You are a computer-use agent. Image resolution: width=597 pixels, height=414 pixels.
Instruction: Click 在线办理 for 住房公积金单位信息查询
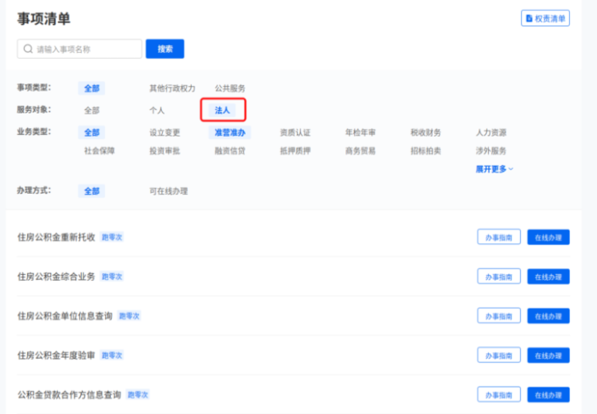[x=548, y=316]
